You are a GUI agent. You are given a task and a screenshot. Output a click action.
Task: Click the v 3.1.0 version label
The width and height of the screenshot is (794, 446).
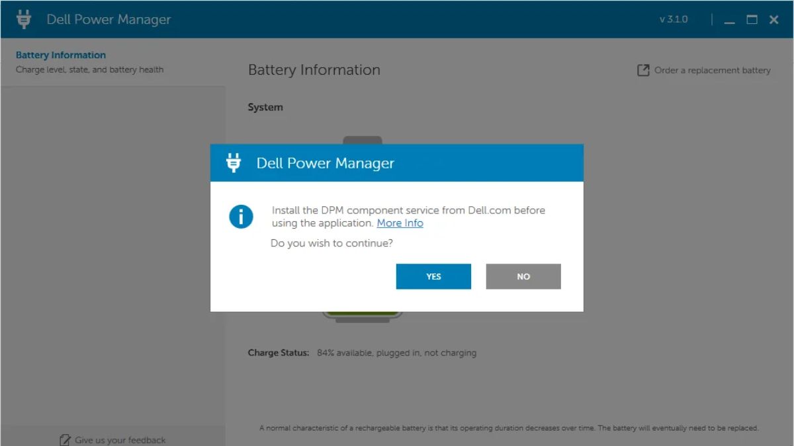coord(674,20)
